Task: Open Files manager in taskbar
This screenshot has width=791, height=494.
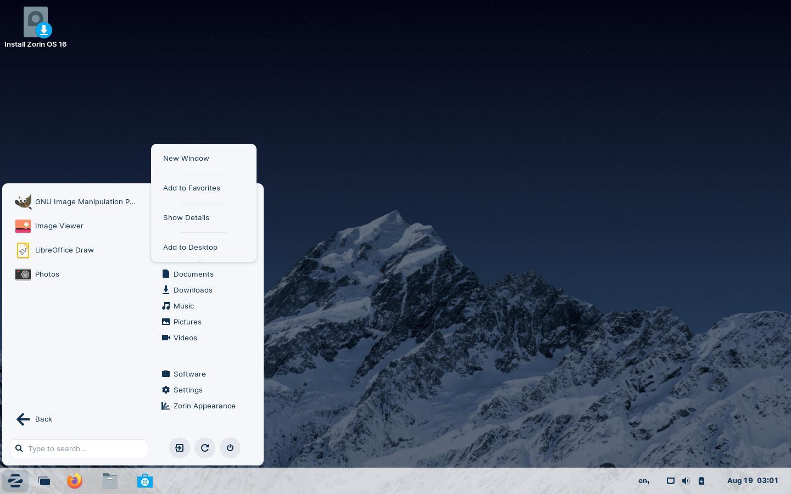Action: [110, 481]
